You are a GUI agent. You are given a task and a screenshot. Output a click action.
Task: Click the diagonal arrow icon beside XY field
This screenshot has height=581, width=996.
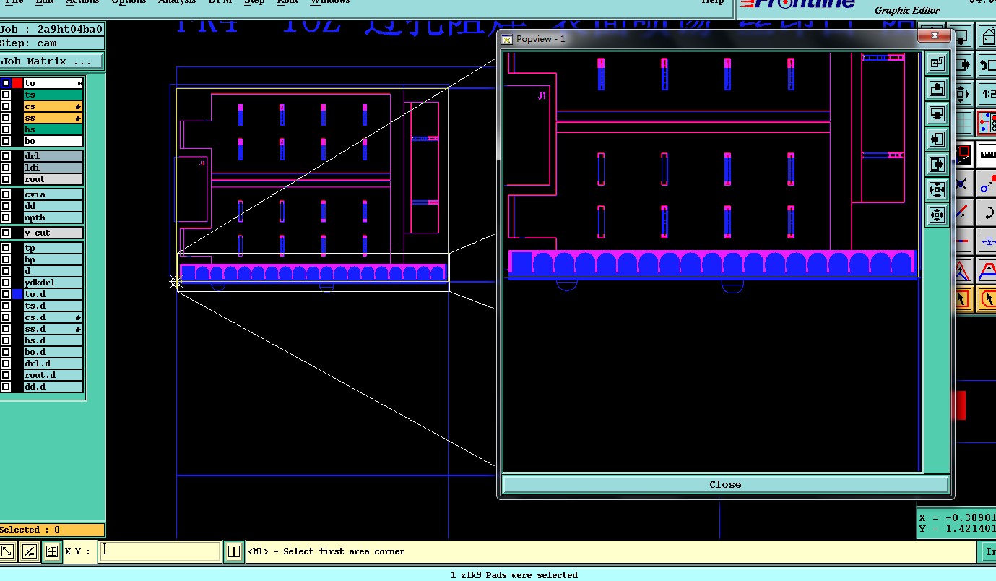[x=7, y=551]
